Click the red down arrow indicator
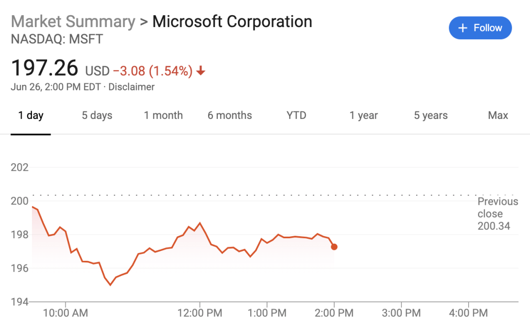The image size is (530, 333). click(x=200, y=71)
